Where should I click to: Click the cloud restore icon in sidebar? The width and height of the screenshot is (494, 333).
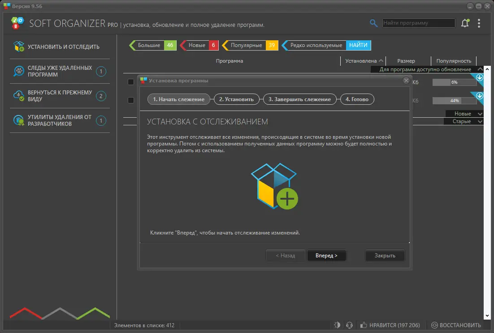[x=19, y=96]
